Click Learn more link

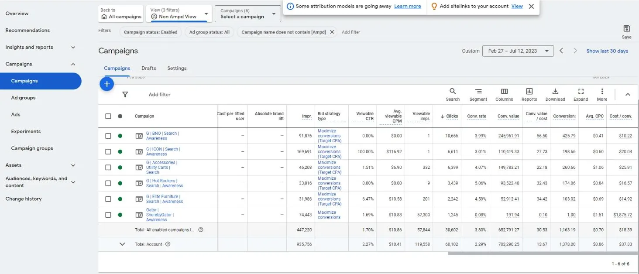(x=408, y=6)
